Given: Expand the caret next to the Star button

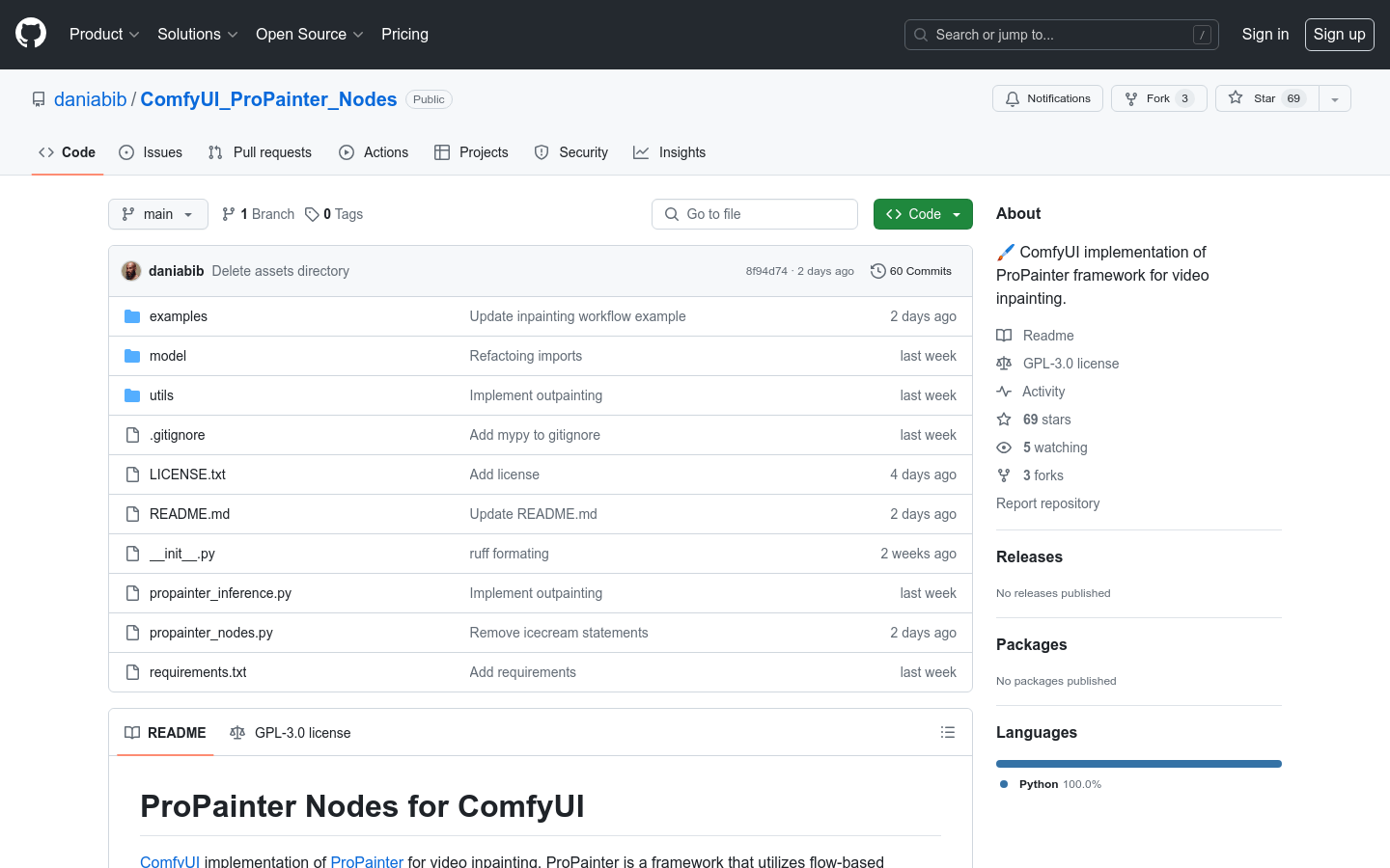Looking at the screenshot, I should [1334, 97].
